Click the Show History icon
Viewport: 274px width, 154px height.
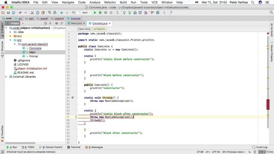[135, 12]
